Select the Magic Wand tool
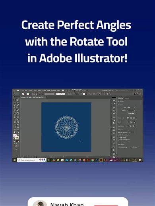The height and width of the screenshot is (206, 155). click(15, 103)
